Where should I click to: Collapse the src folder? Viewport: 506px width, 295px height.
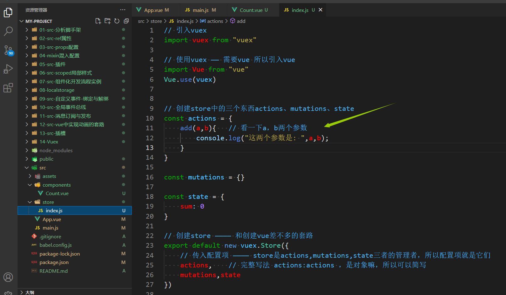click(x=27, y=168)
